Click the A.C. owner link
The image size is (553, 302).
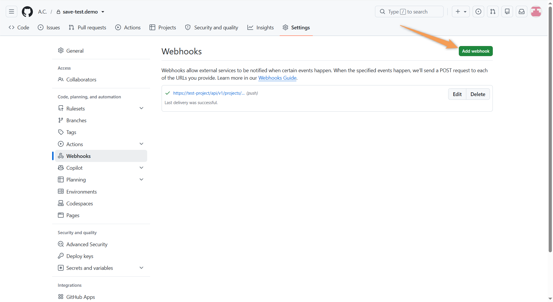click(42, 12)
